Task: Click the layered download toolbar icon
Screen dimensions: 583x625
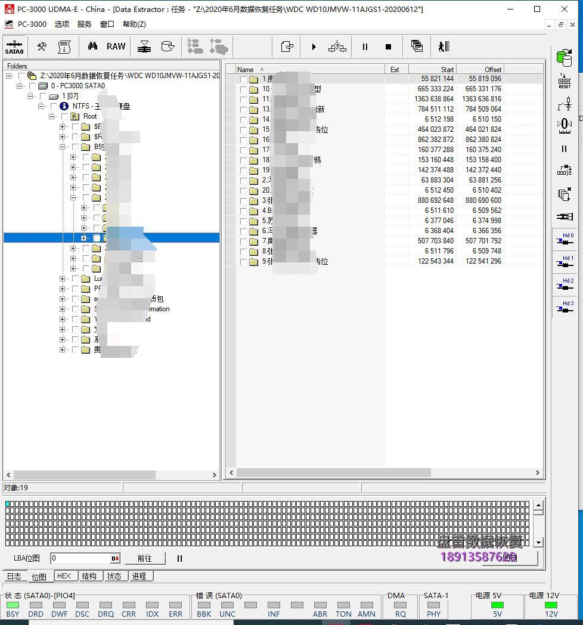Action: point(144,47)
